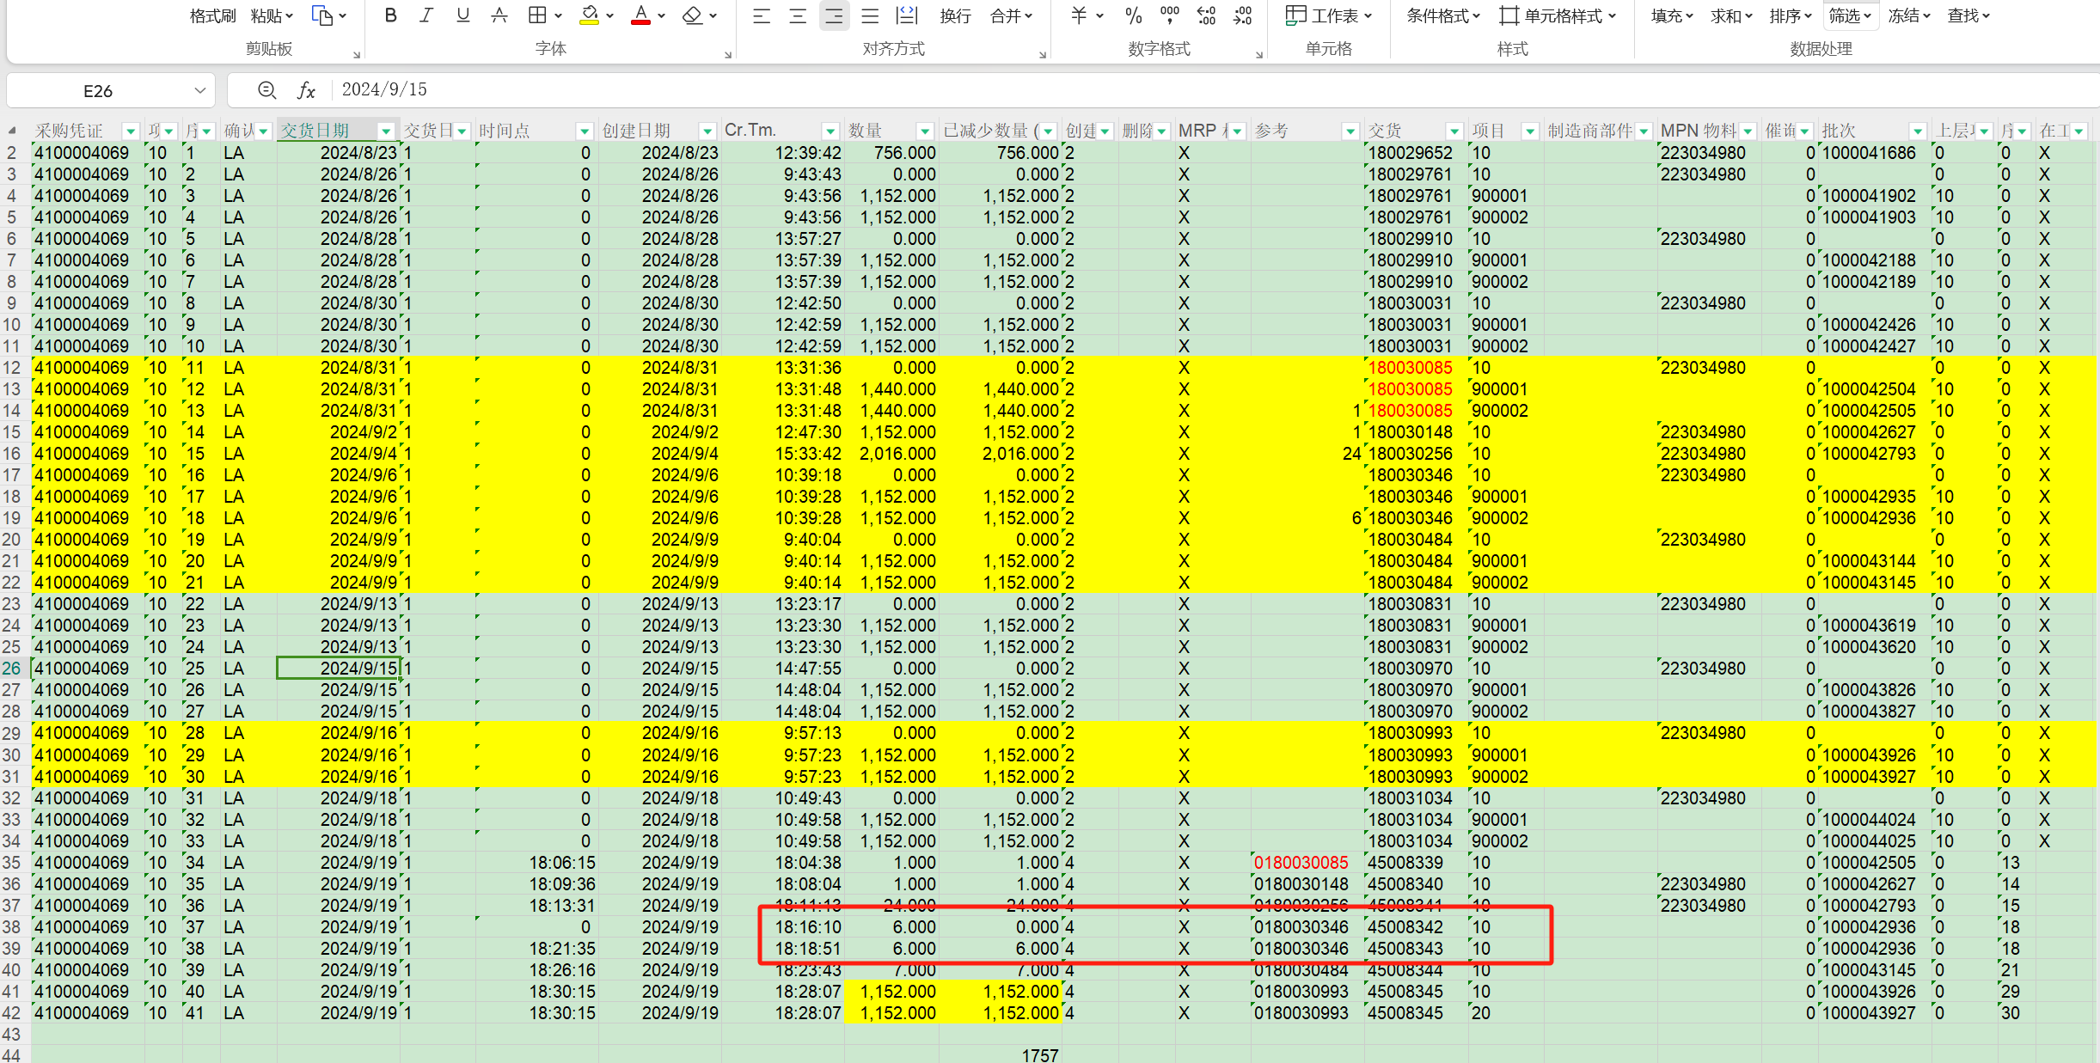Screen dimensions: 2100x1063
Task: Click the justify alignment icon
Action: point(870,15)
